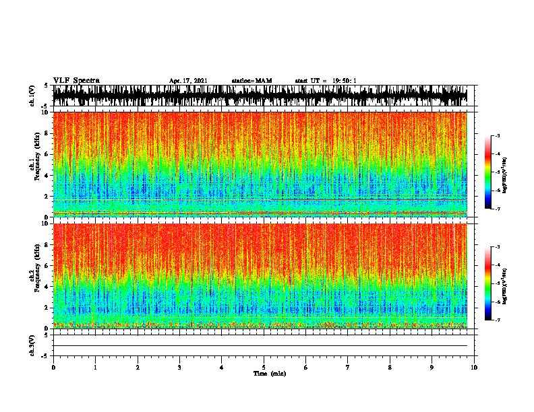The width and height of the screenshot is (534, 412).
Task: Click the ch.1 colorbar log(PSD) unit label
Action: point(505,175)
